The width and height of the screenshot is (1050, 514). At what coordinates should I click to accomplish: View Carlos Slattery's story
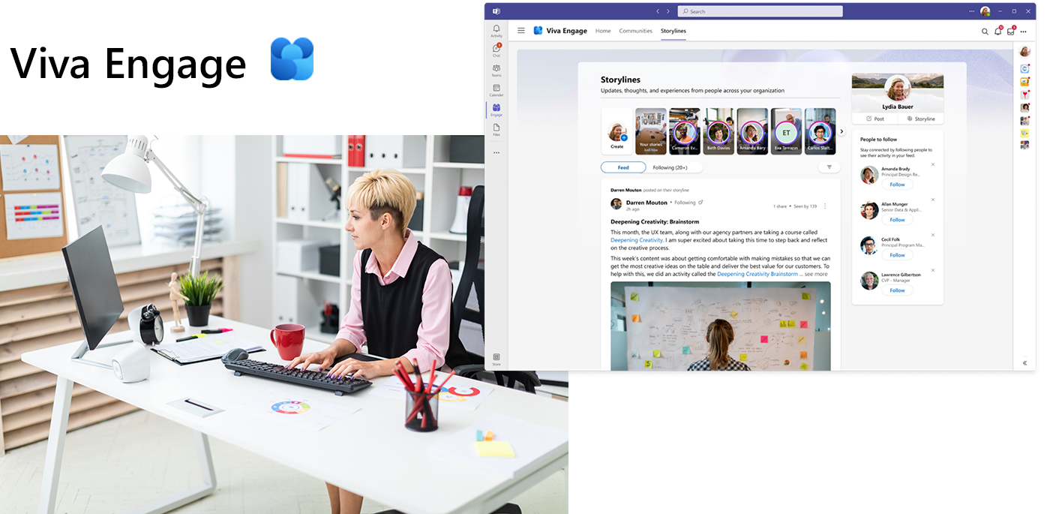click(x=820, y=131)
